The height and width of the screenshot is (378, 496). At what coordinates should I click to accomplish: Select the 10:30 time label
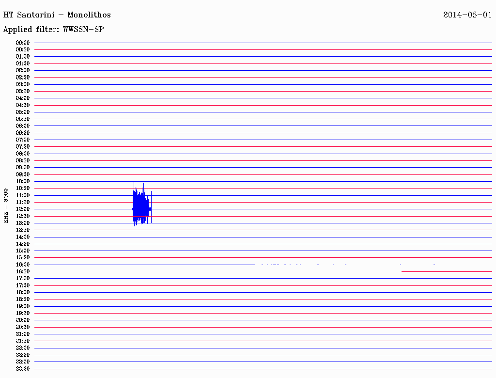(x=23, y=189)
